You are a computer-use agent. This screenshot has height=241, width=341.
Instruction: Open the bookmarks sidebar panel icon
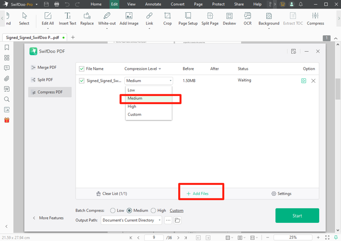tap(7, 48)
